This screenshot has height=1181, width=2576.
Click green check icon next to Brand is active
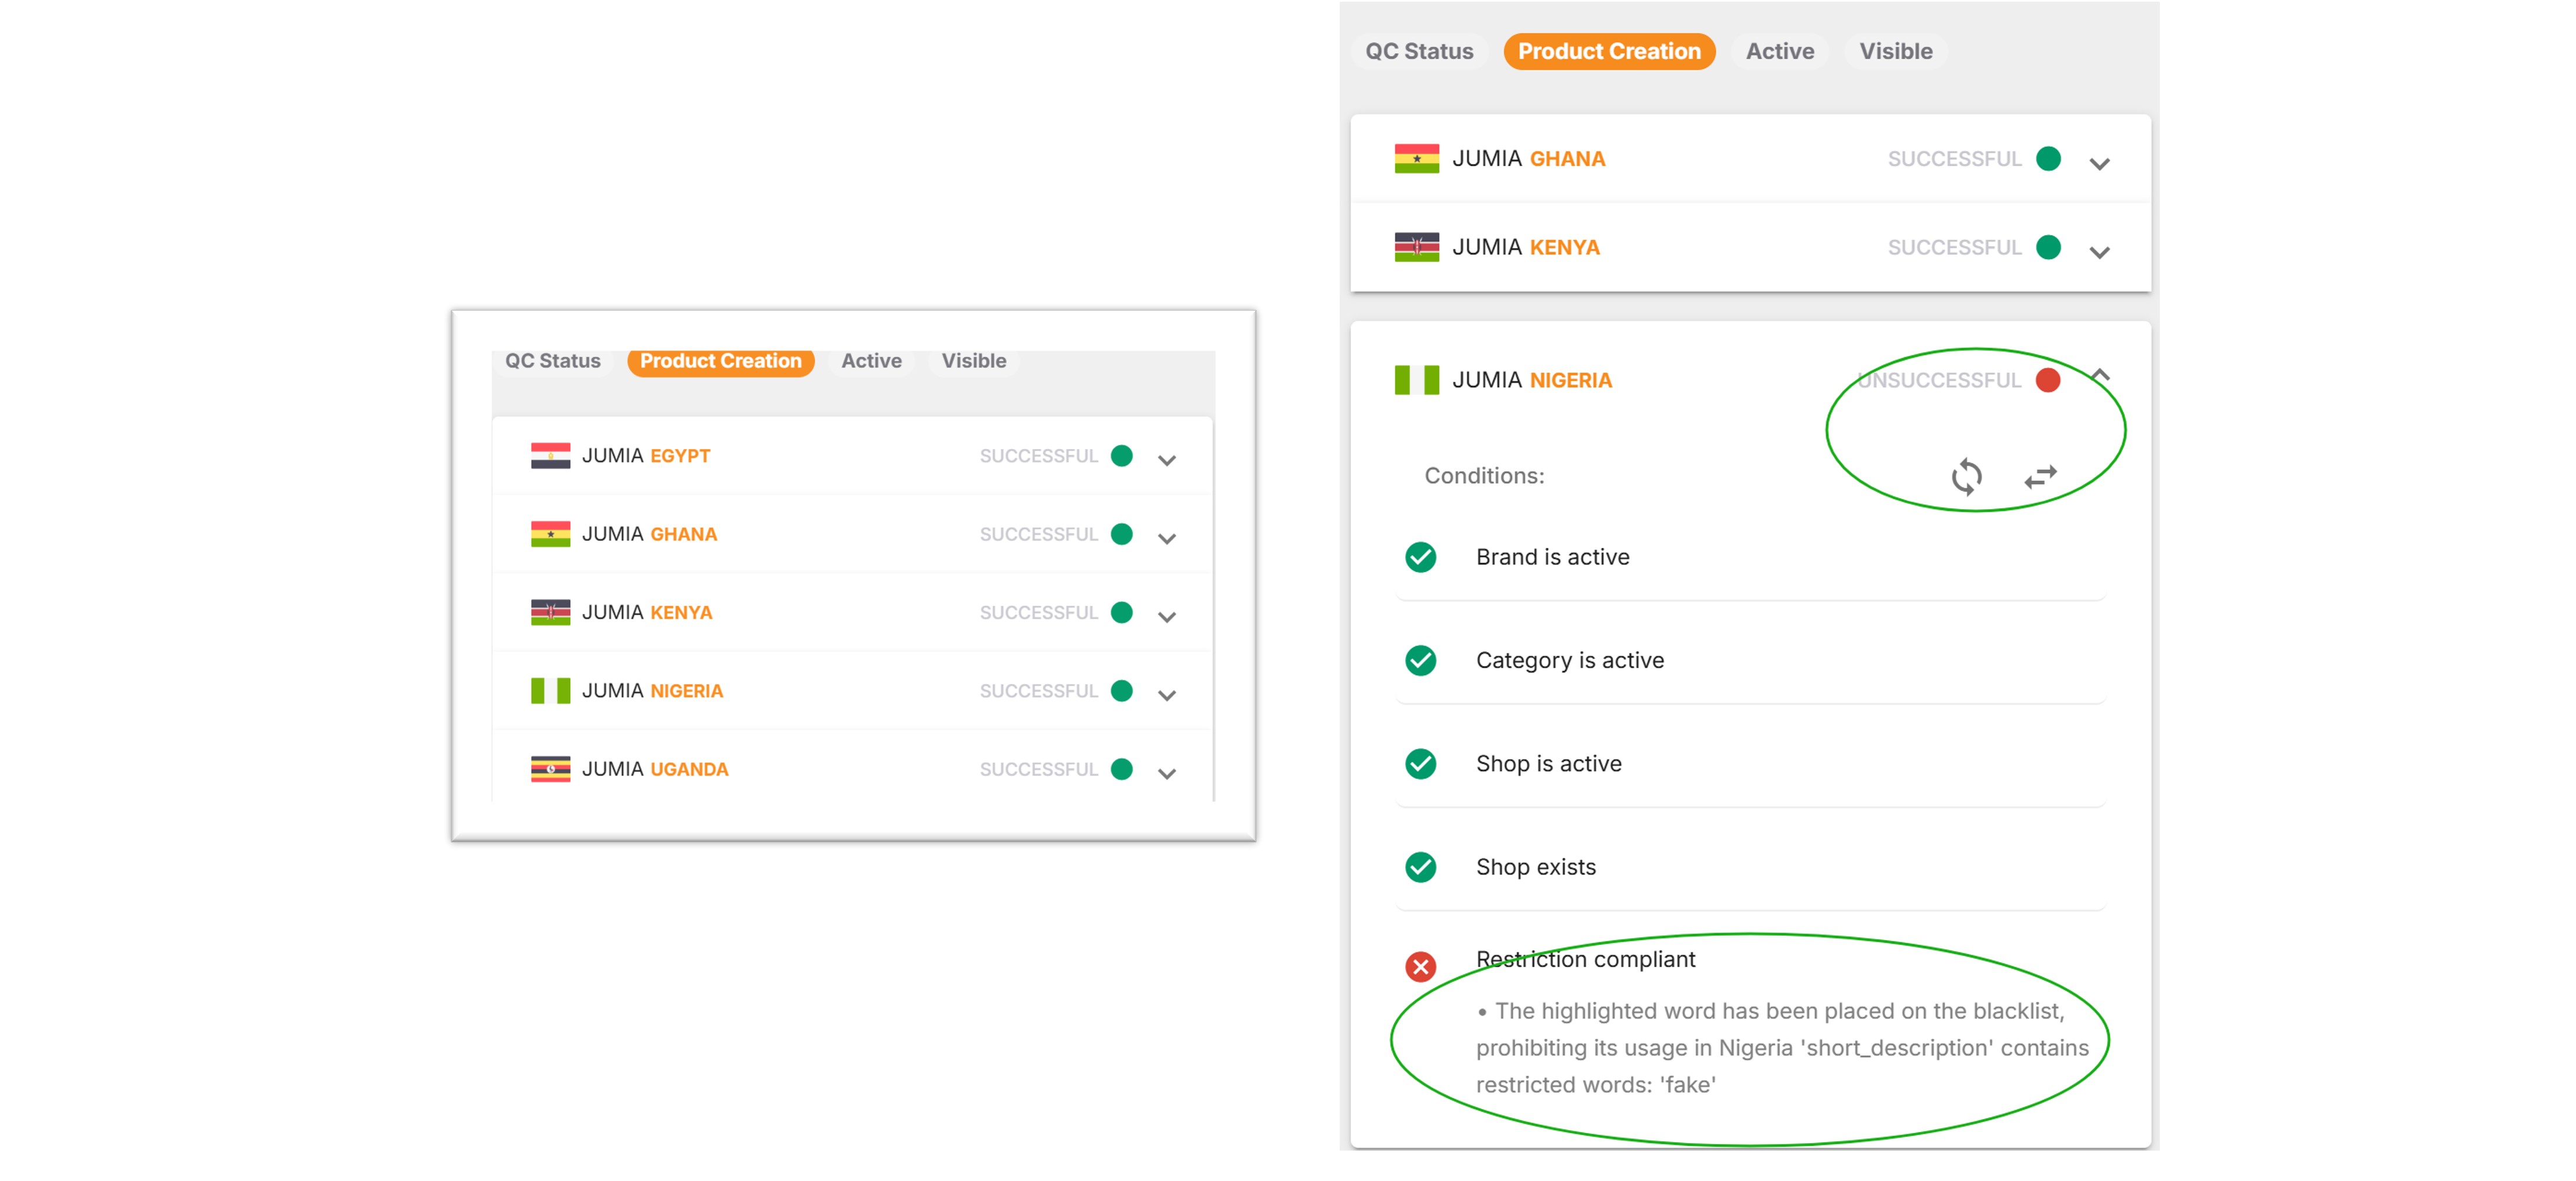[x=1420, y=557]
